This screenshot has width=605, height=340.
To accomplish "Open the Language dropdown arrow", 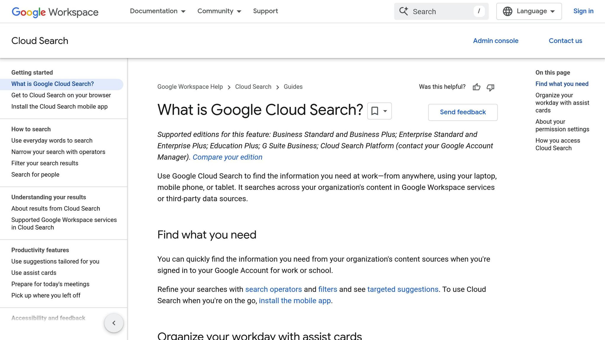I will click(x=552, y=12).
